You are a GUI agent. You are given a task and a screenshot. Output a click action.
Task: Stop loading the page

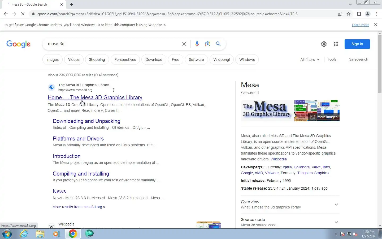point(23,14)
